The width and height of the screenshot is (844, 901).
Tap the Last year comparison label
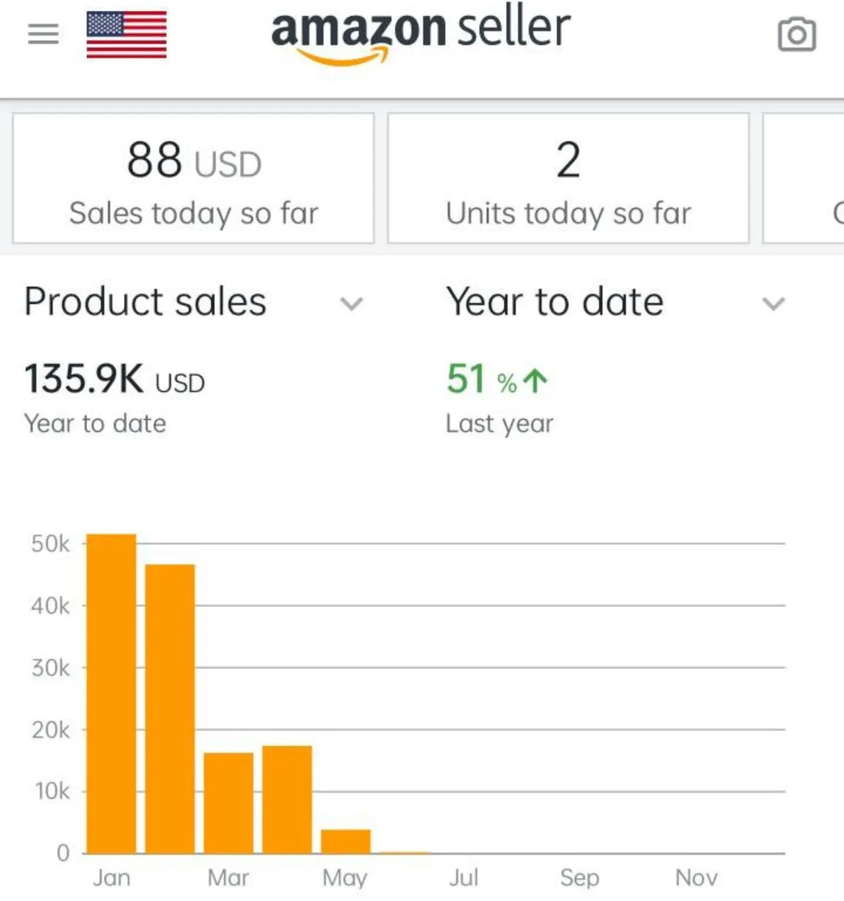tap(499, 423)
